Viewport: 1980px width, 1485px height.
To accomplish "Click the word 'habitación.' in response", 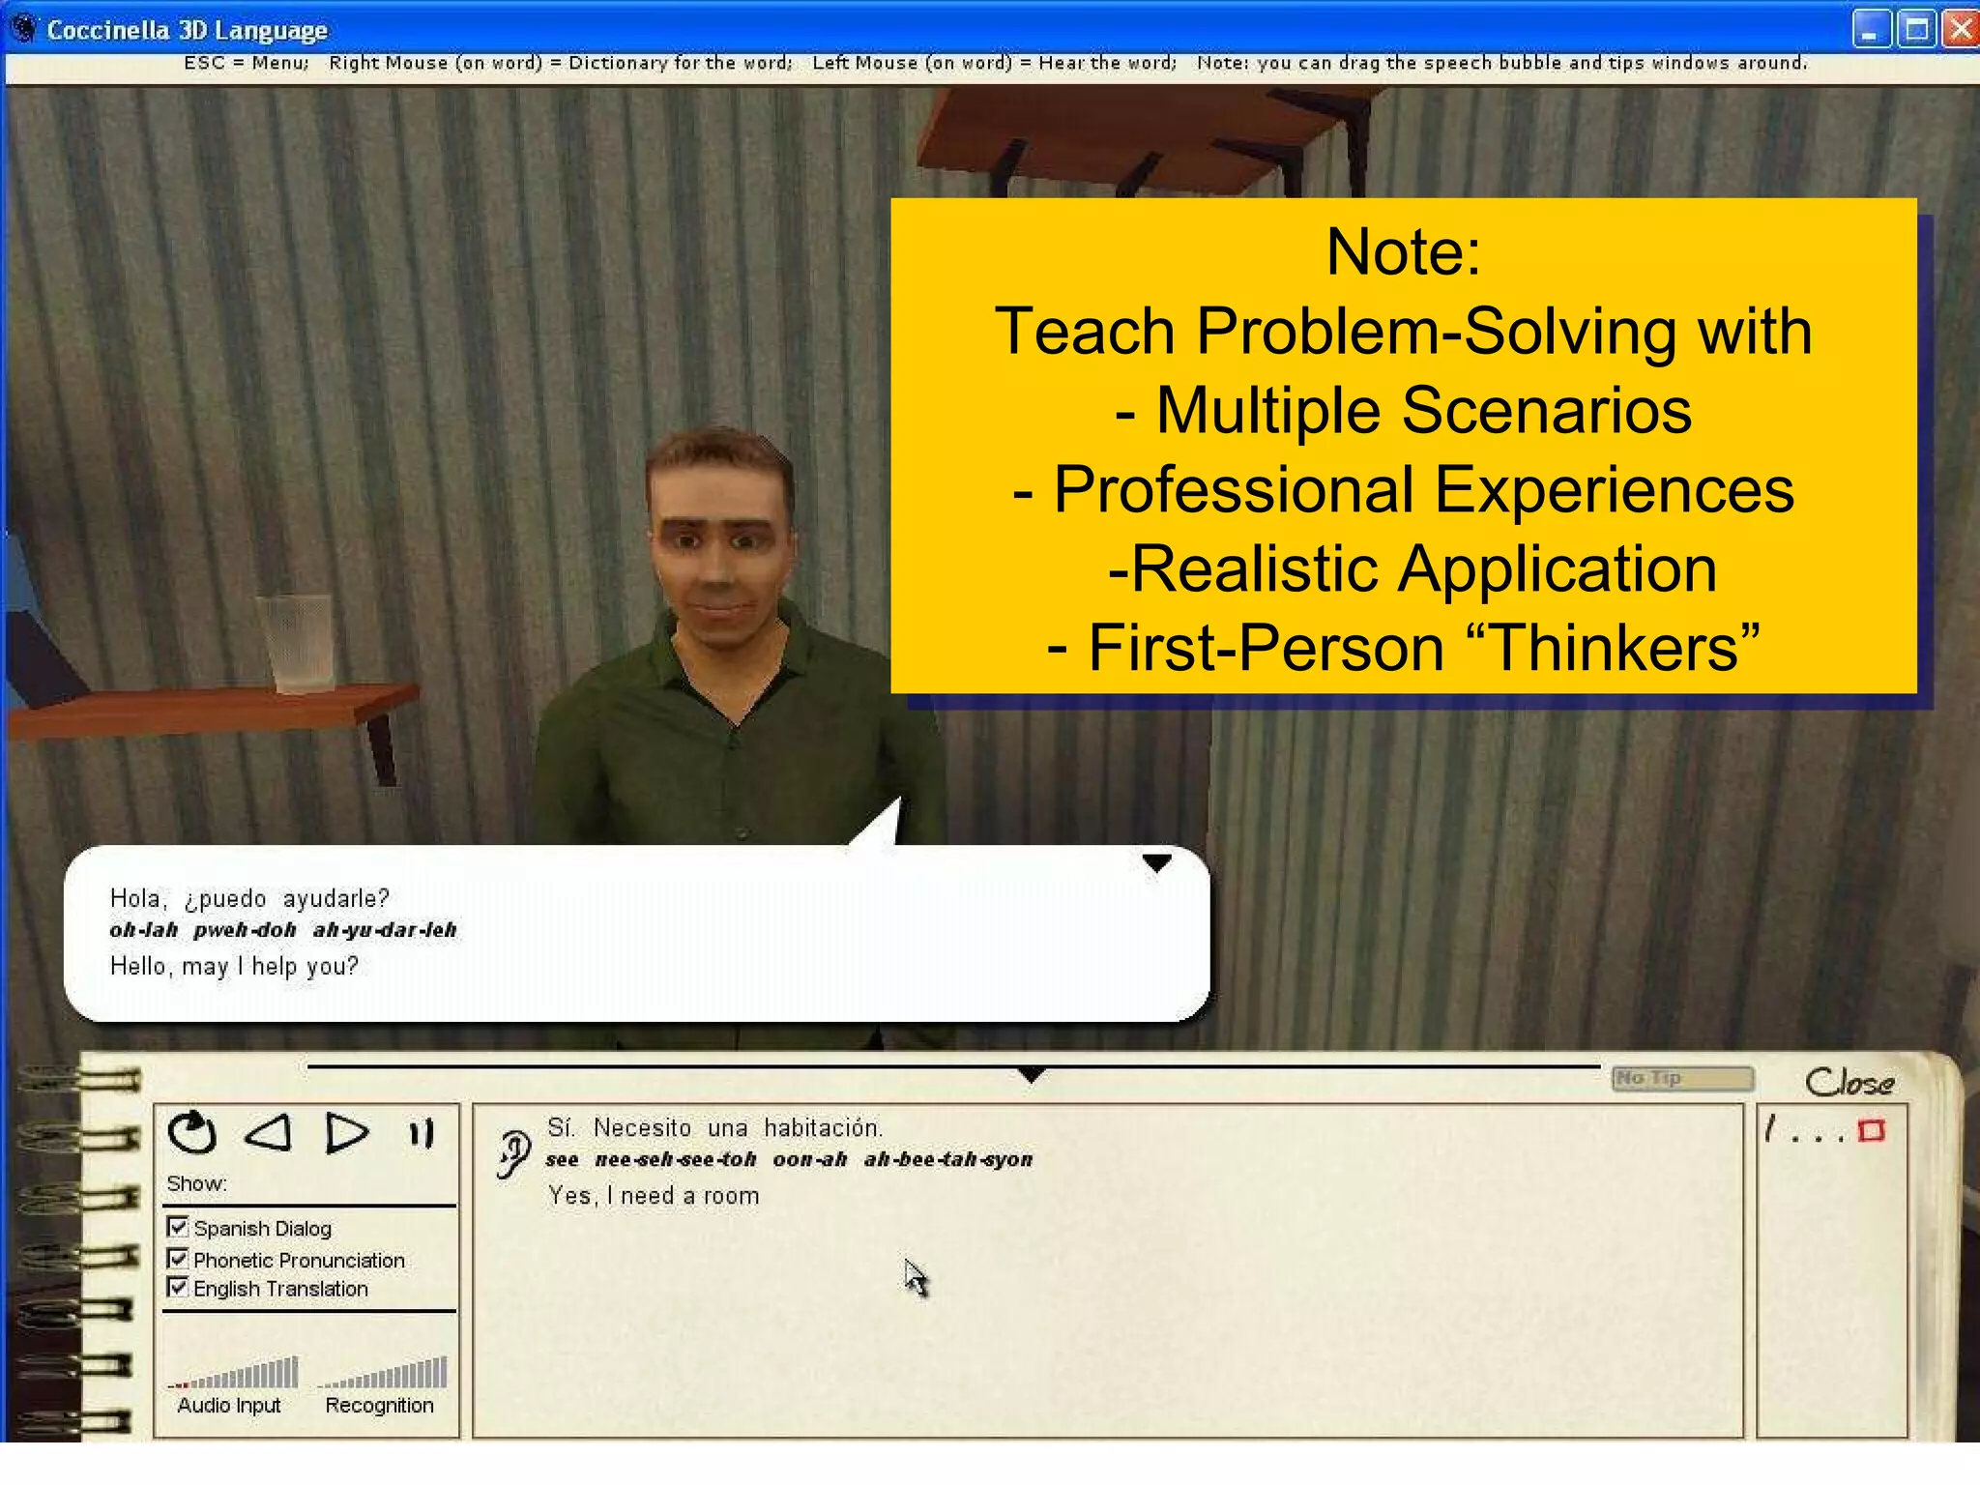I will coord(824,1128).
